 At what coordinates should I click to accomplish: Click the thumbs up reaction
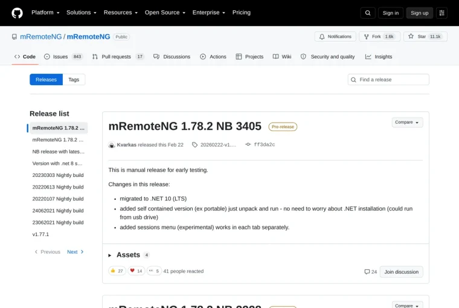[x=117, y=271]
